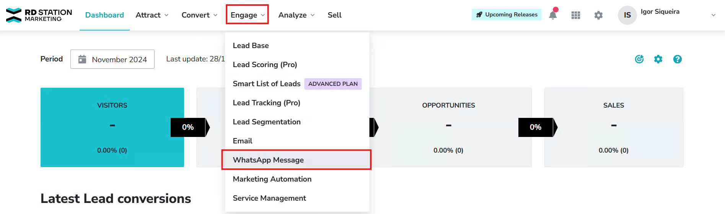Click the Last update text
This screenshot has height=214, width=725.
click(x=196, y=59)
